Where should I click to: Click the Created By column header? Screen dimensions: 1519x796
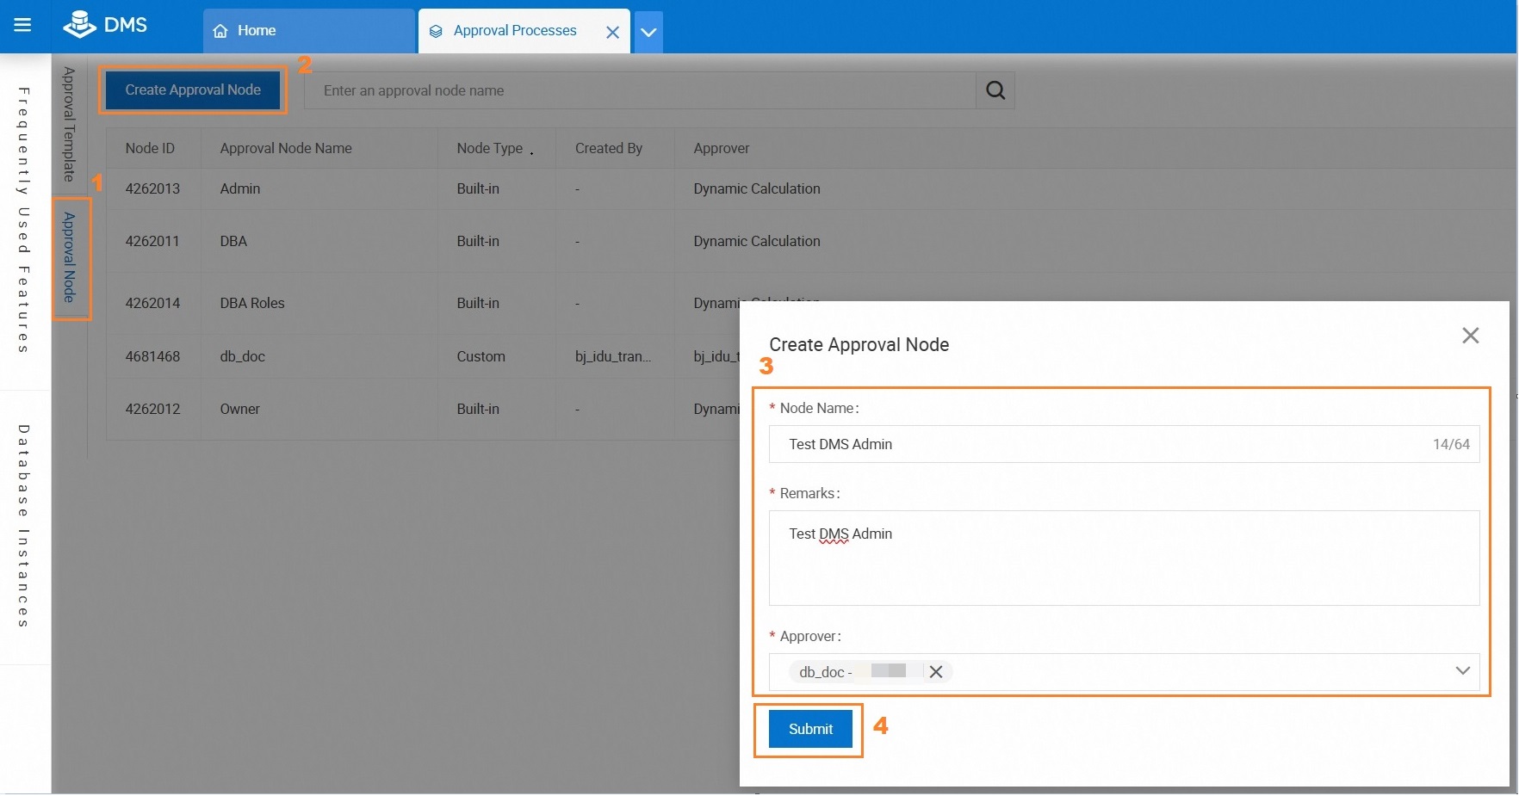[609, 148]
